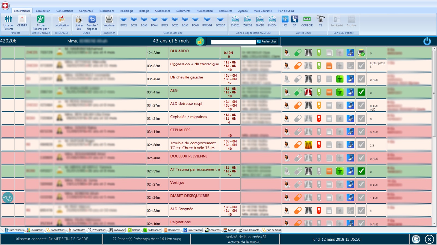This screenshot has width=437, height=245.
Task: Click the red cross application logo
Action: click(x=5, y=5)
